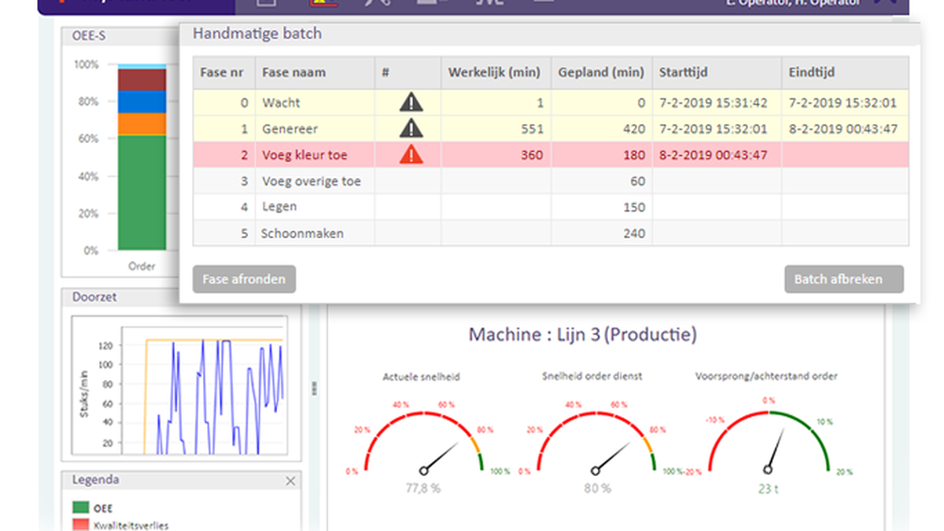Click the pulse graph icon in the top toolbar
The height and width of the screenshot is (531, 944).
point(489,3)
